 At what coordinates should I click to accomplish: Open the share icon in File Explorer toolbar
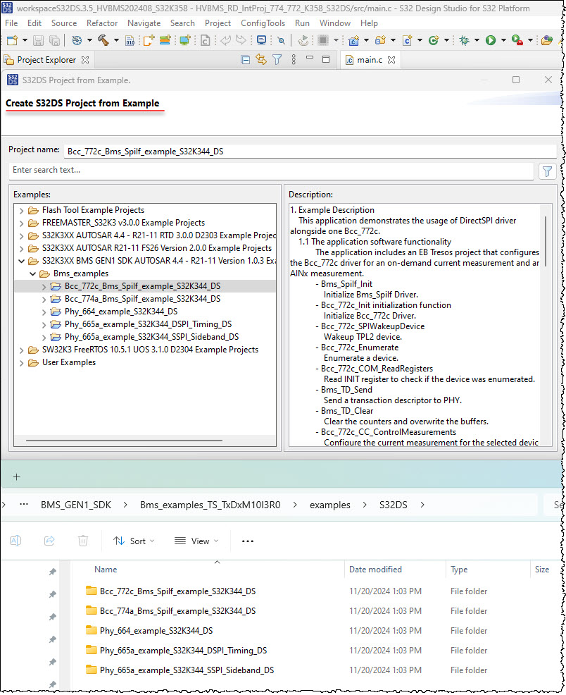48,541
